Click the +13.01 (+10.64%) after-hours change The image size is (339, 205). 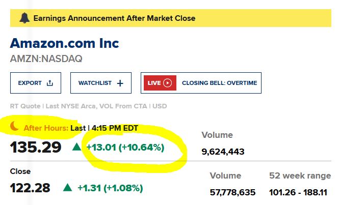pos(125,148)
